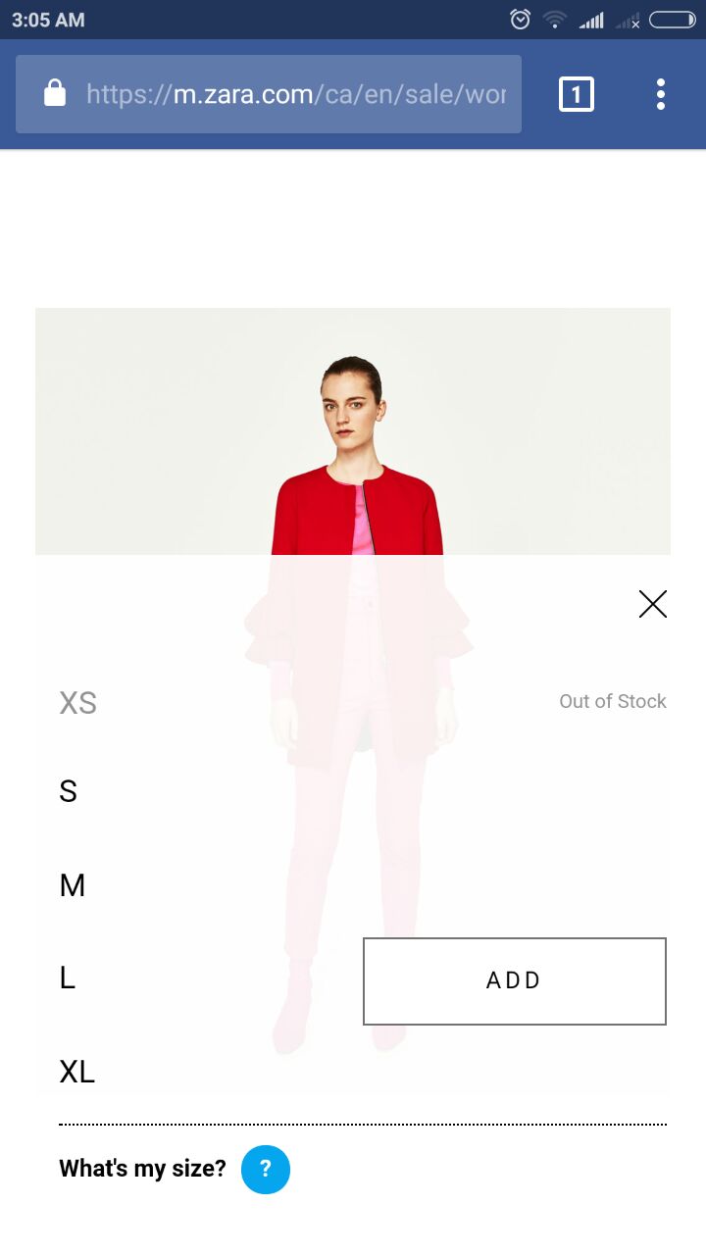Click the ADD button
The width and height of the screenshot is (706, 1255).
click(515, 981)
